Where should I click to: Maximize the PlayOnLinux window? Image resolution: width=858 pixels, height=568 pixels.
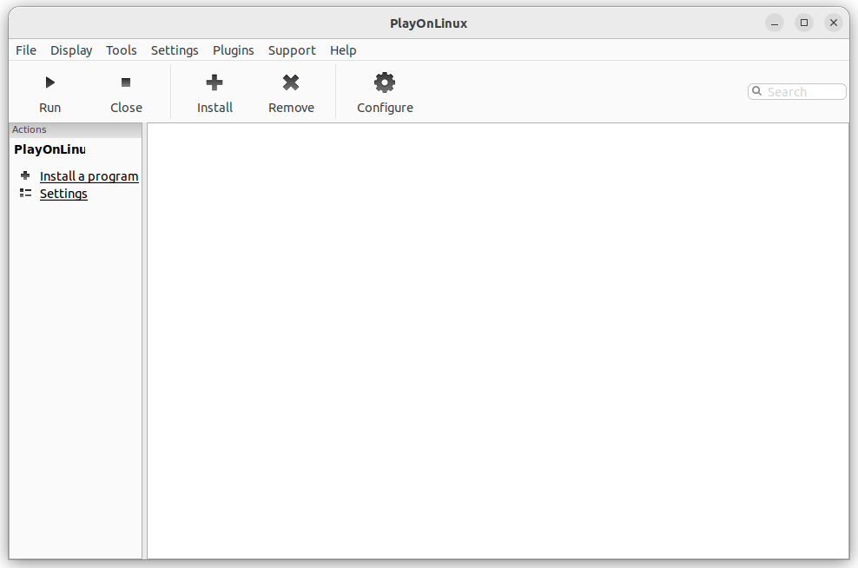804,23
